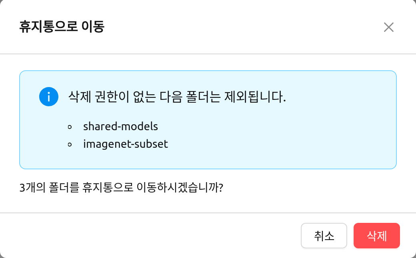This screenshot has width=416, height=258.
Task: Click the bullet beside shared-models
Action: pyautogui.click(x=70, y=127)
